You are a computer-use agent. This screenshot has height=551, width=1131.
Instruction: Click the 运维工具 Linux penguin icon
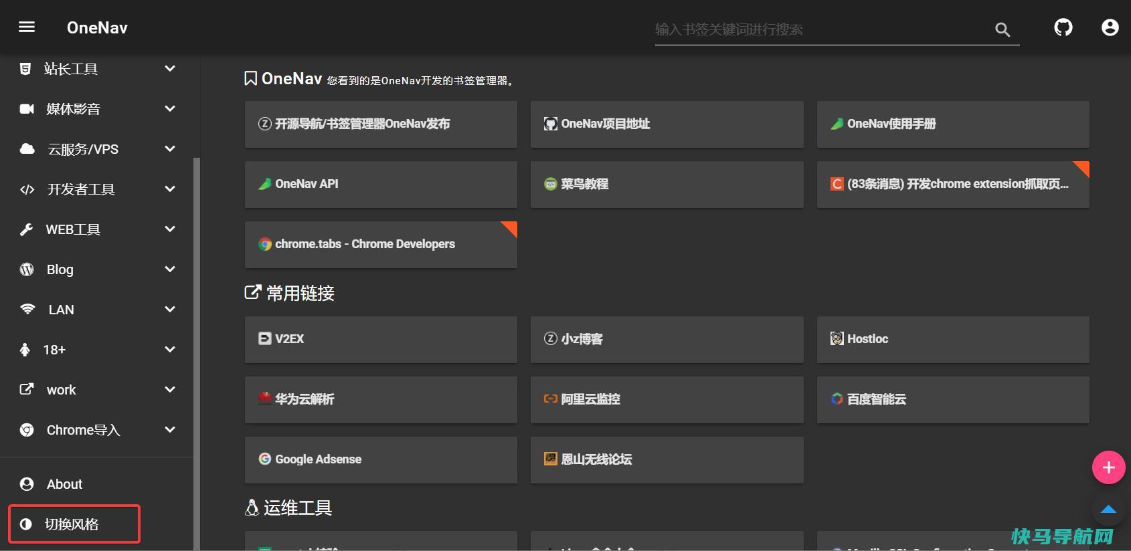(252, 508)
